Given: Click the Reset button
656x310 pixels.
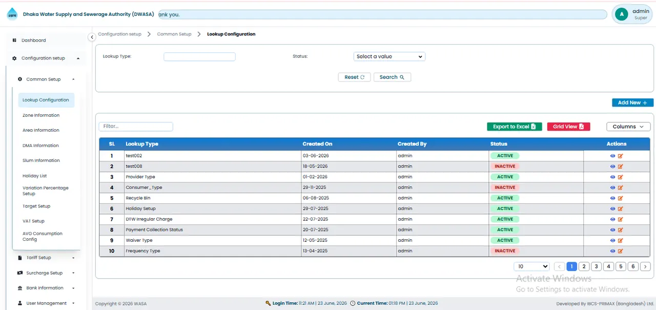Looking at the screenshot, I should click(354, 77).
